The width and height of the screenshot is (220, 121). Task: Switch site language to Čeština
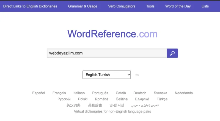(x=122, y=99)
